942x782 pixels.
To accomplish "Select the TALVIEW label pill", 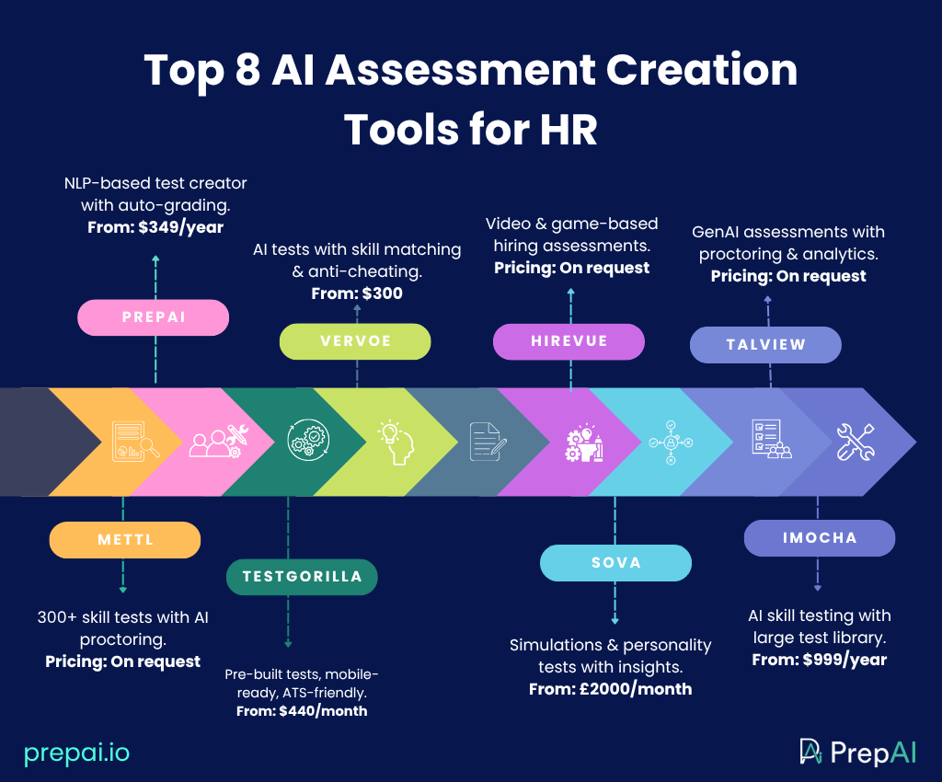I will pyautogui.click(x=765, y=345).
